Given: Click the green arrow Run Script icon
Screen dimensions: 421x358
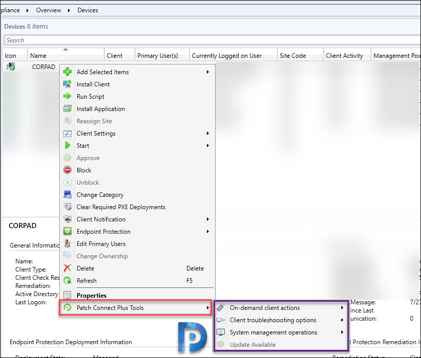Looking at the screenshot, I should click(67, 96).
